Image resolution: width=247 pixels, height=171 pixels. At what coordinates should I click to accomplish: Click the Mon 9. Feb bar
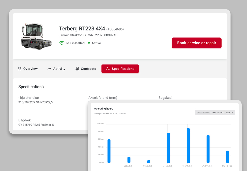168,148
